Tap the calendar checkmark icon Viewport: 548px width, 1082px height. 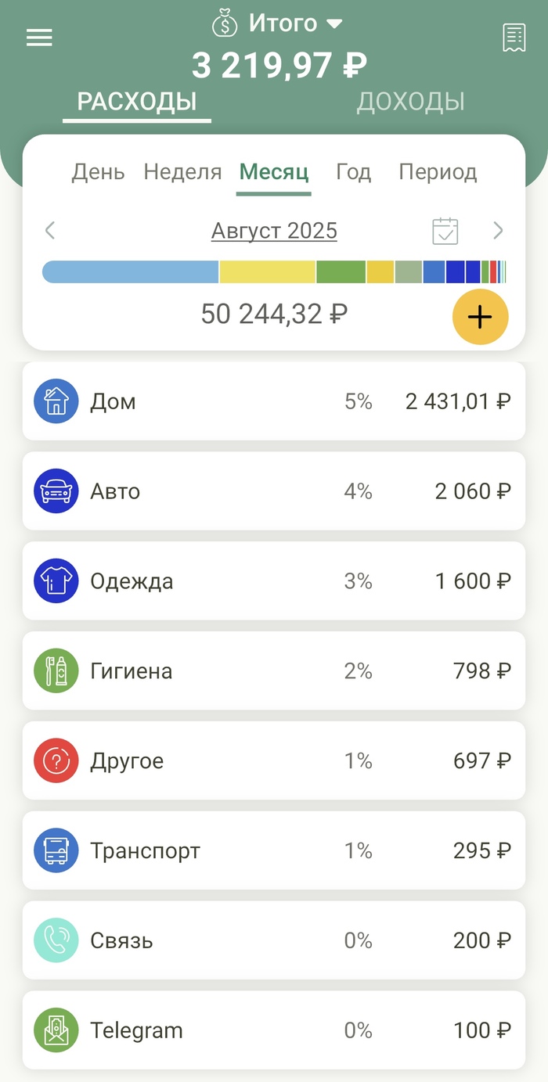(445, 232)
